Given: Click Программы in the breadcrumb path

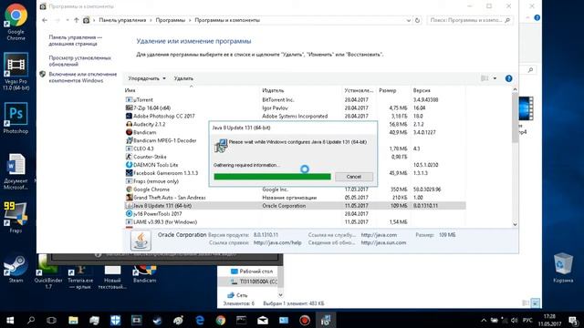Looking at the screenshot, I should pos(171,20).
